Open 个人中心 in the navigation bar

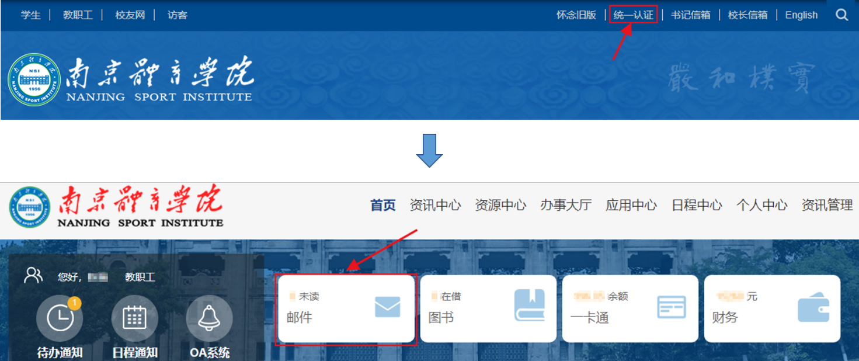[762, 205]
